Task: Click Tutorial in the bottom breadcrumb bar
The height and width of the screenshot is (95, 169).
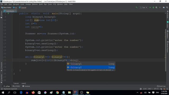Action: [x=16, y=83]
